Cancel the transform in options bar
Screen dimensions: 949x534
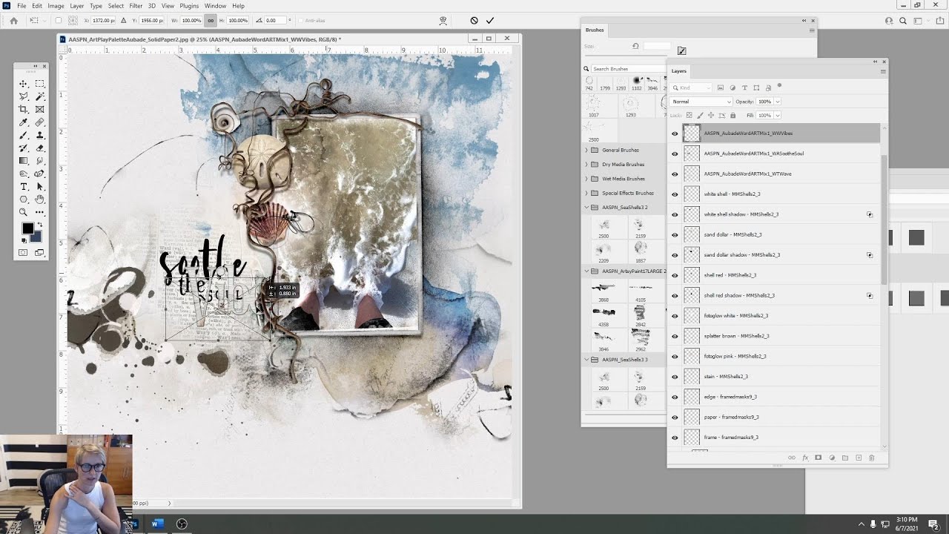(x=474, y=21)
